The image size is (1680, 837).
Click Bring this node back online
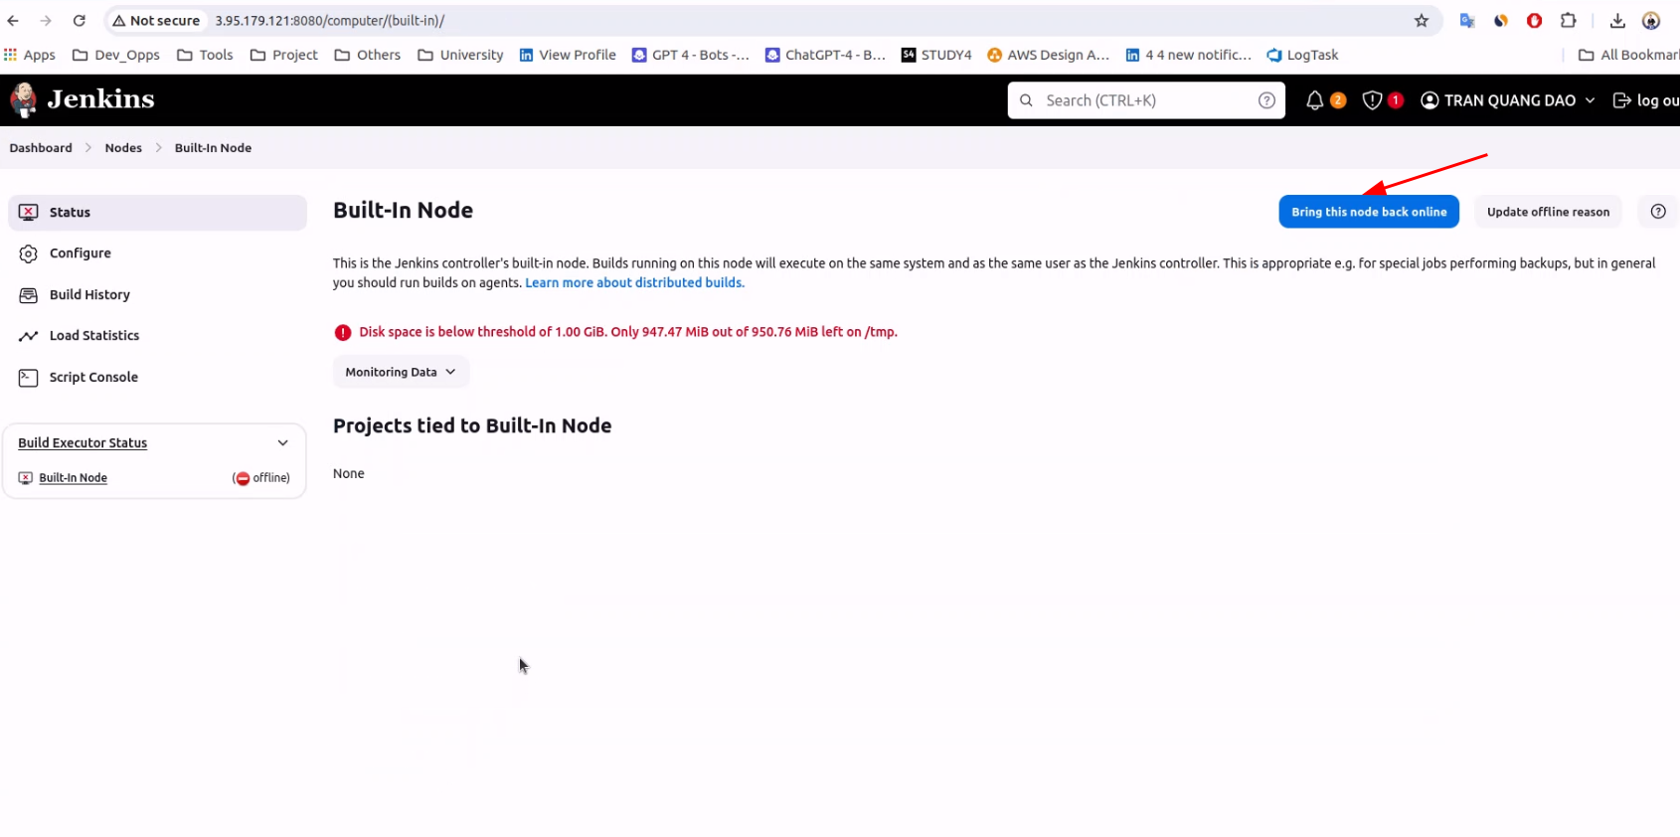click(x=1369, y=212)
